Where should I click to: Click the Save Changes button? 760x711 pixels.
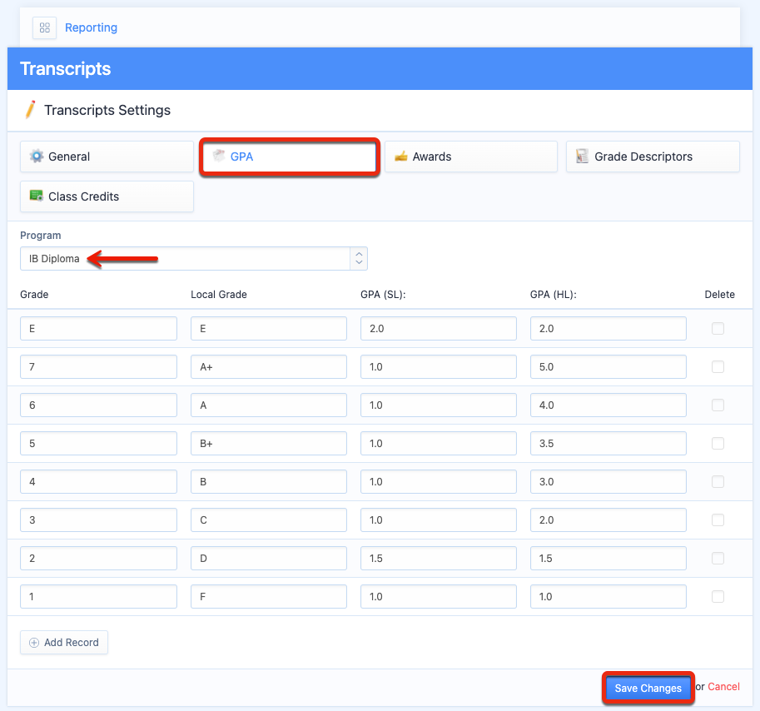point(648,688)
